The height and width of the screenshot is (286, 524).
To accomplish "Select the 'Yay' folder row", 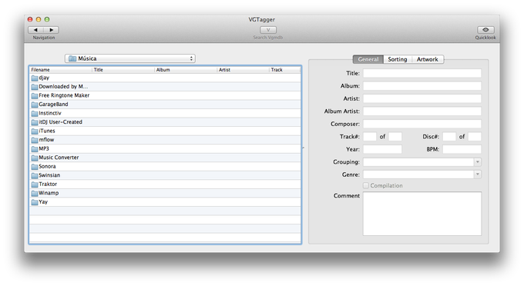I will click(x=165, y=202).
